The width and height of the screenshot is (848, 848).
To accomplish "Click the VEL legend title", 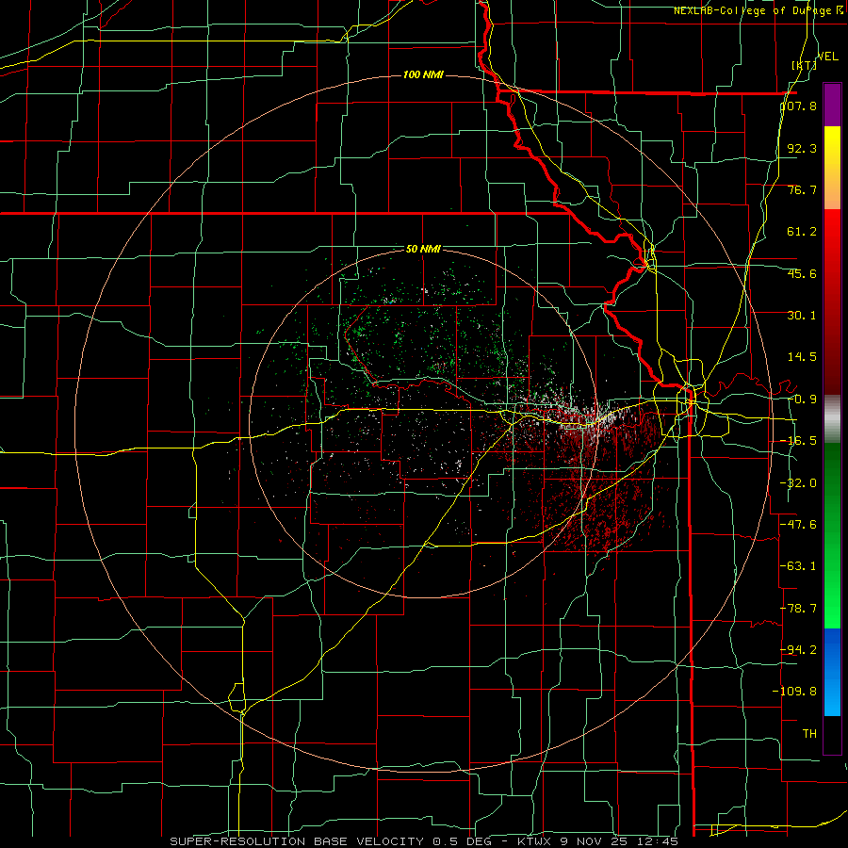I will pos(827,57).
